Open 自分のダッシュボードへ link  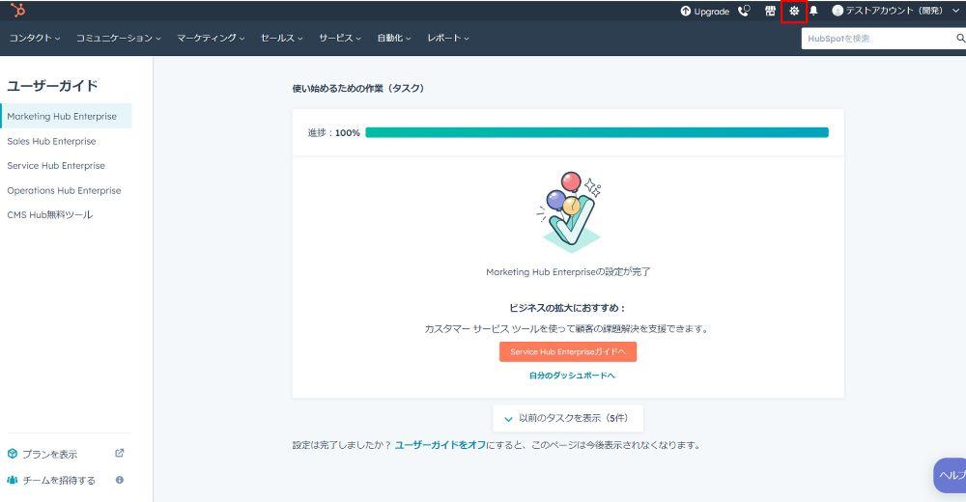pos(572,376)
